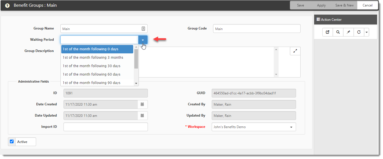Uncheck the Active checkbox
383x159 pixels.
(12, 142)
